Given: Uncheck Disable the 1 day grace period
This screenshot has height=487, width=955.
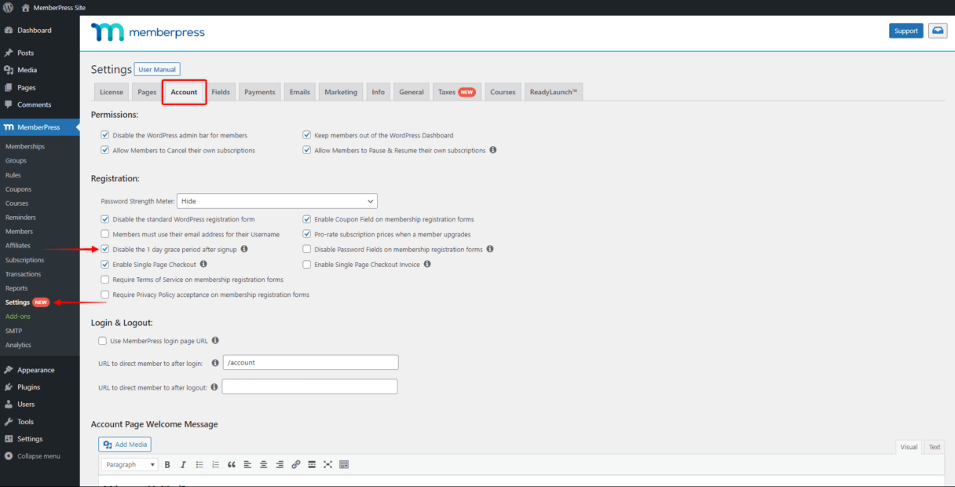Looking at the screenshot, I should (x=105, y=249).
